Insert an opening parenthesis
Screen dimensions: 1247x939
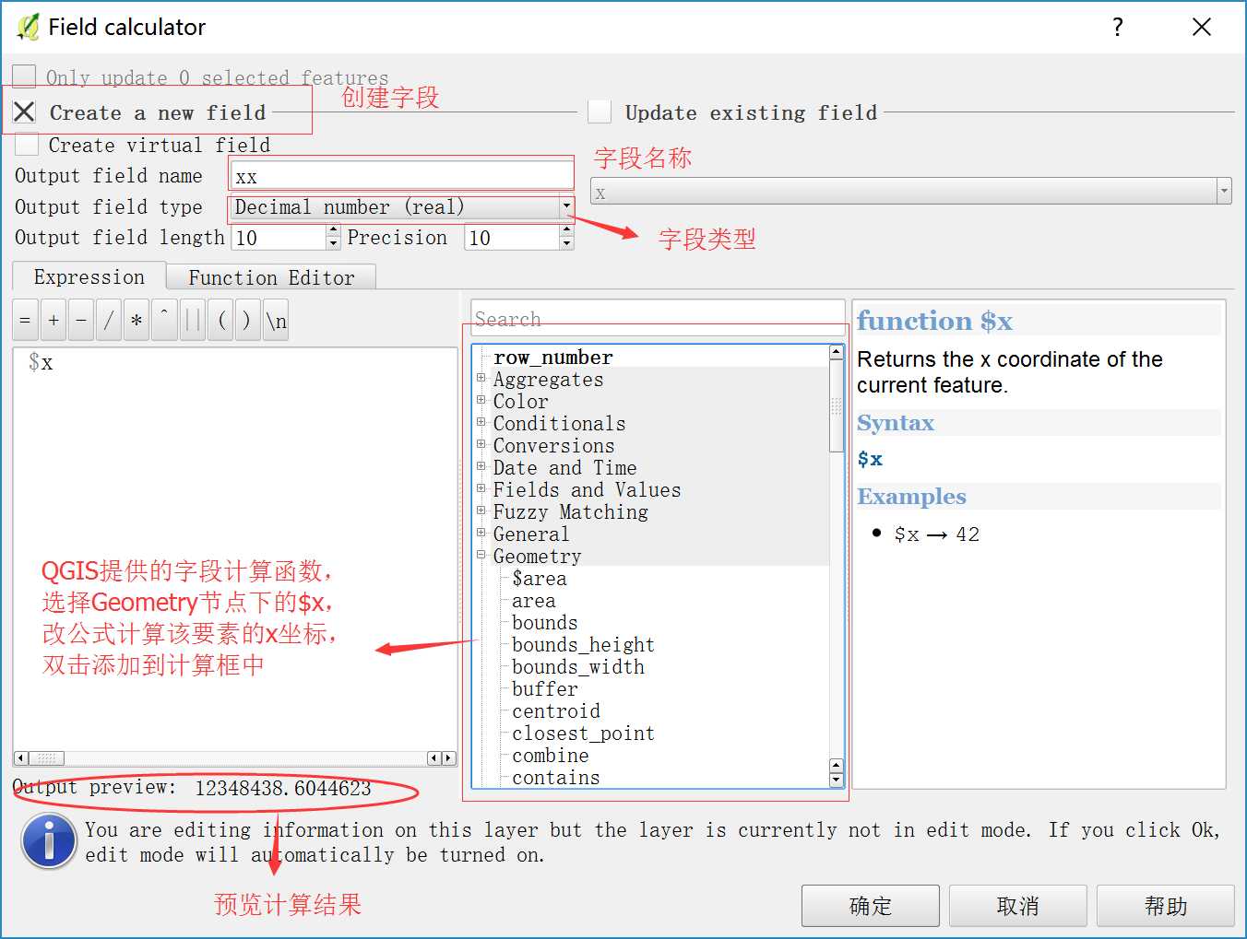tap(221, 321)
